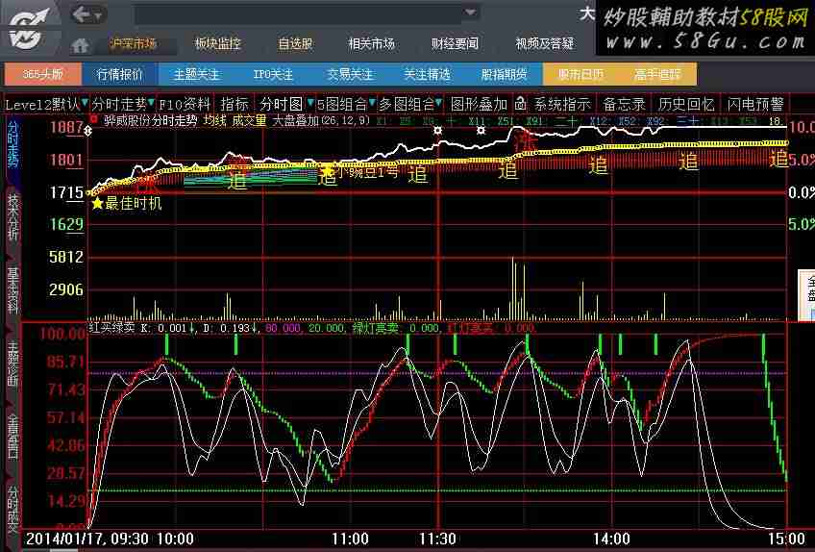Open the 相关市场 menu
815x552 pixels.
point(371,44)
